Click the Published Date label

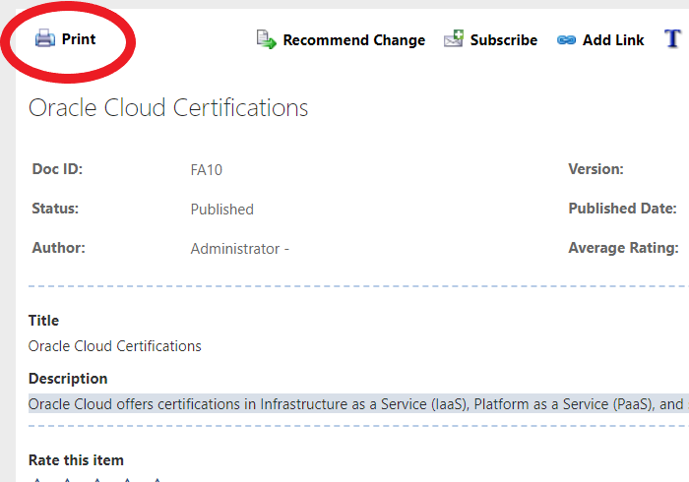click(622, 209)
